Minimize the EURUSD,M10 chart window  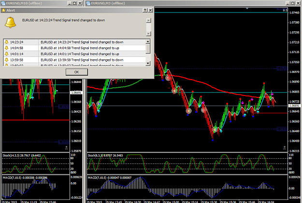tap(70, 3)
